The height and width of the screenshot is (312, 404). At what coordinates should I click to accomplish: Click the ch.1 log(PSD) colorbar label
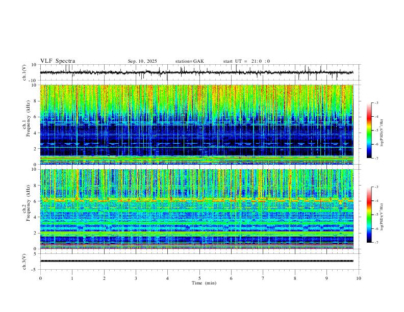tap(382, 133)
